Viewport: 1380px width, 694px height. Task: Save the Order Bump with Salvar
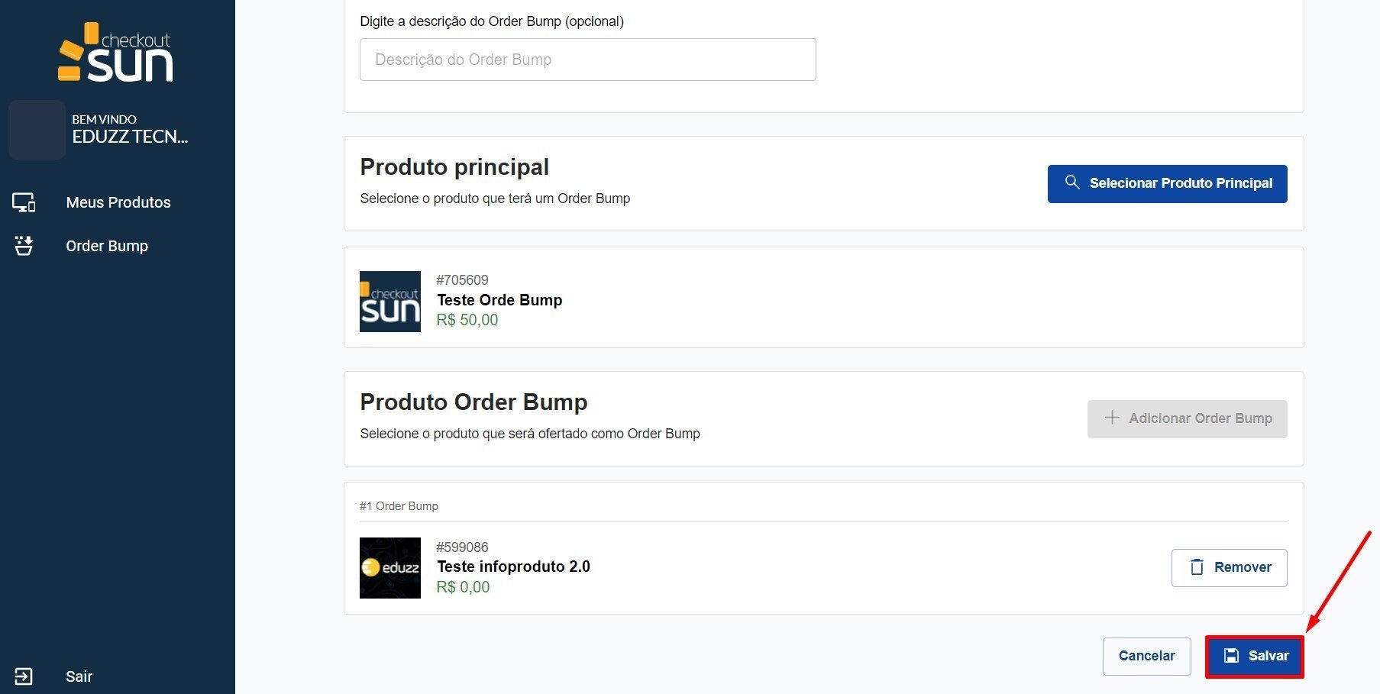[x=1255, y=656]
